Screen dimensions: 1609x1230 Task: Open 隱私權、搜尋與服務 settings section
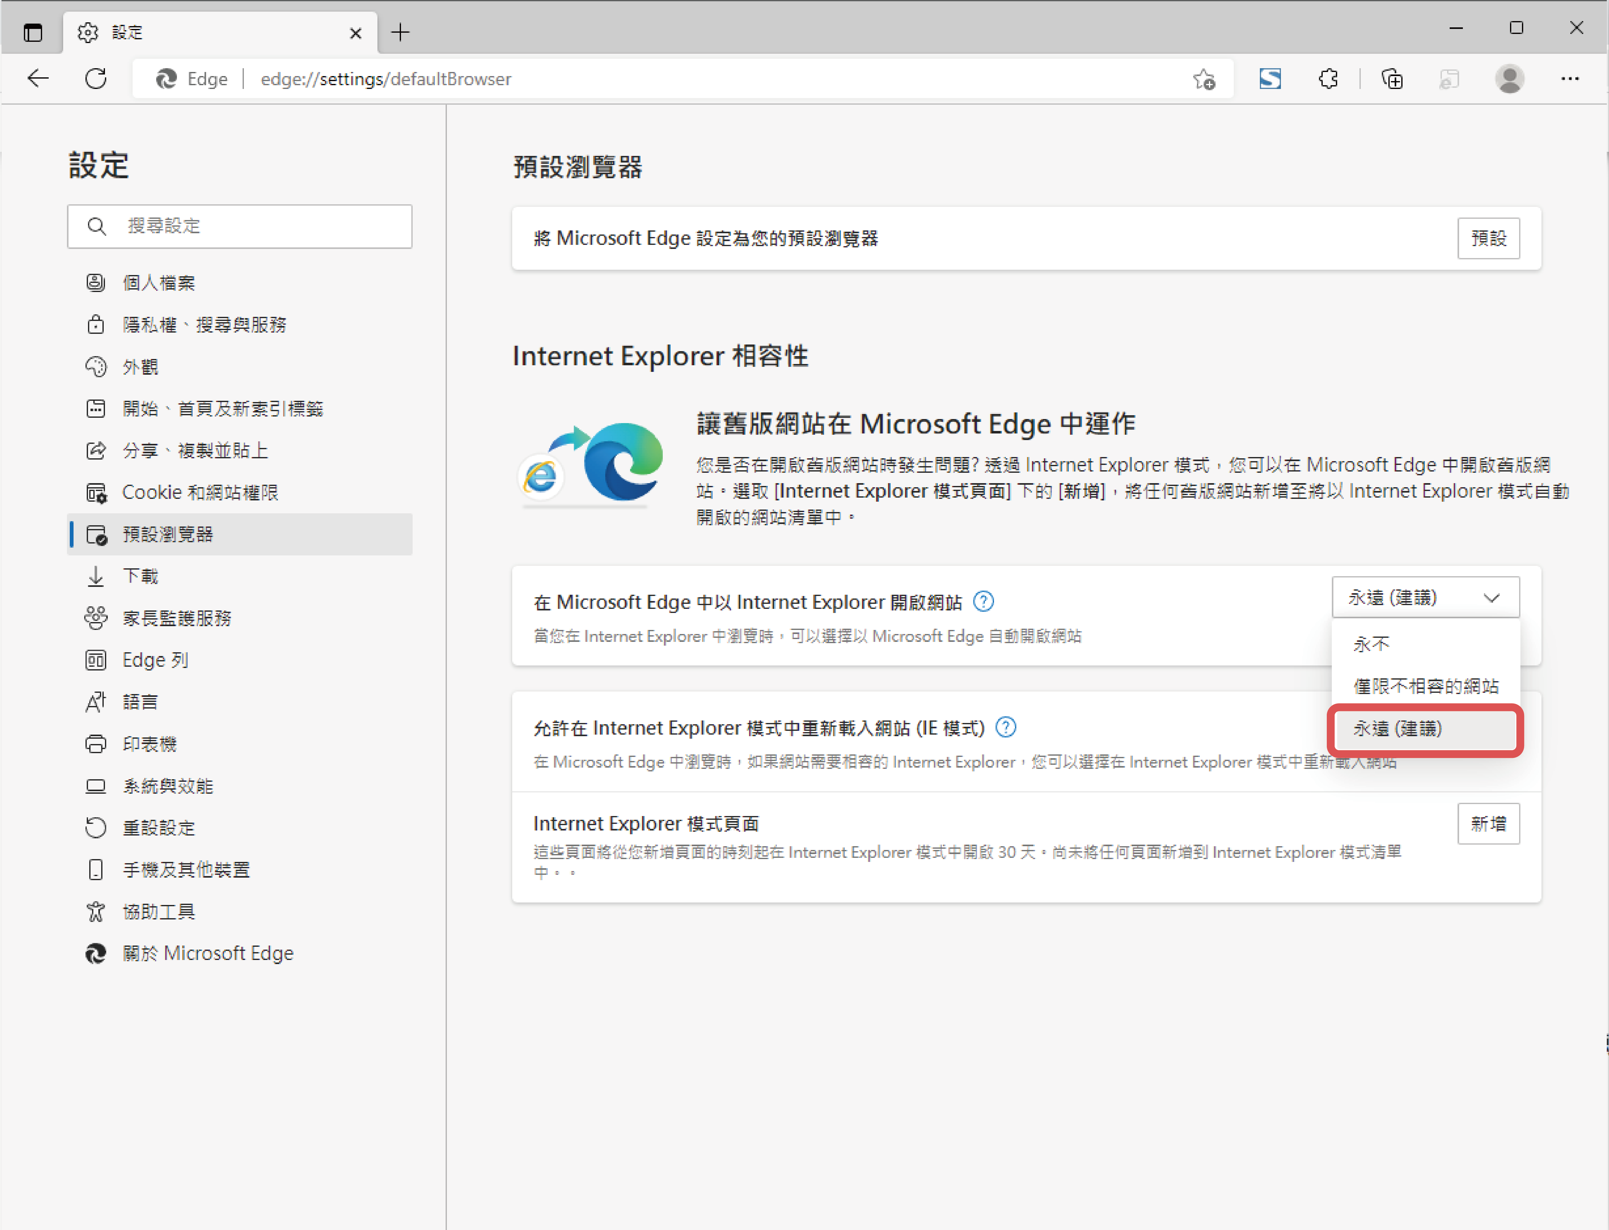pyautogui.click(x=240, y=324)
